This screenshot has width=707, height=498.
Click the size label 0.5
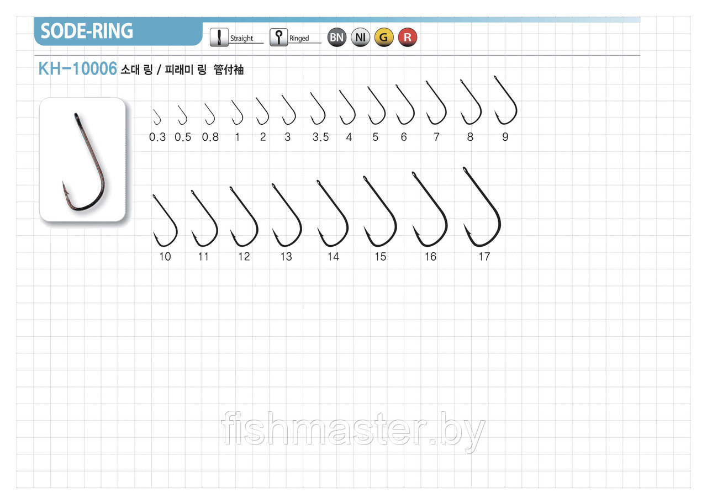click(x=183, y=137)
